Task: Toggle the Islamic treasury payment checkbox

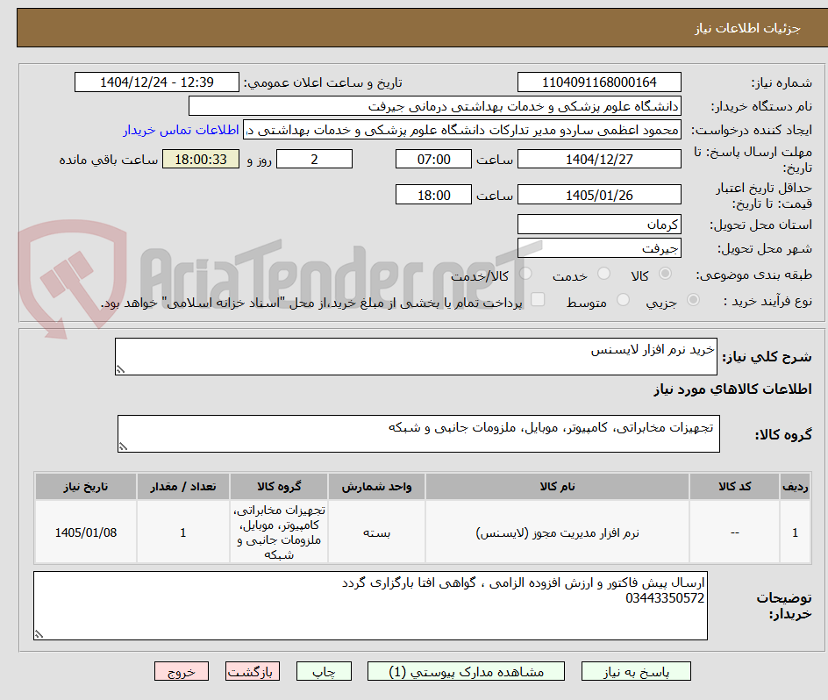Action: [x=538, y=299]
